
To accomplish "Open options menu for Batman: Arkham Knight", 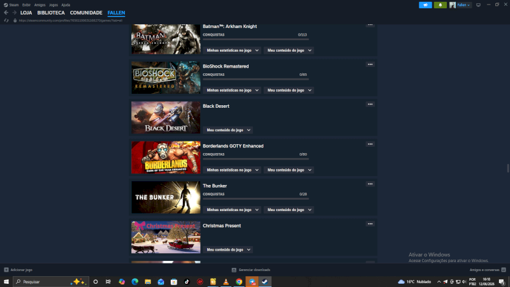I will click(x=370, y=25).
